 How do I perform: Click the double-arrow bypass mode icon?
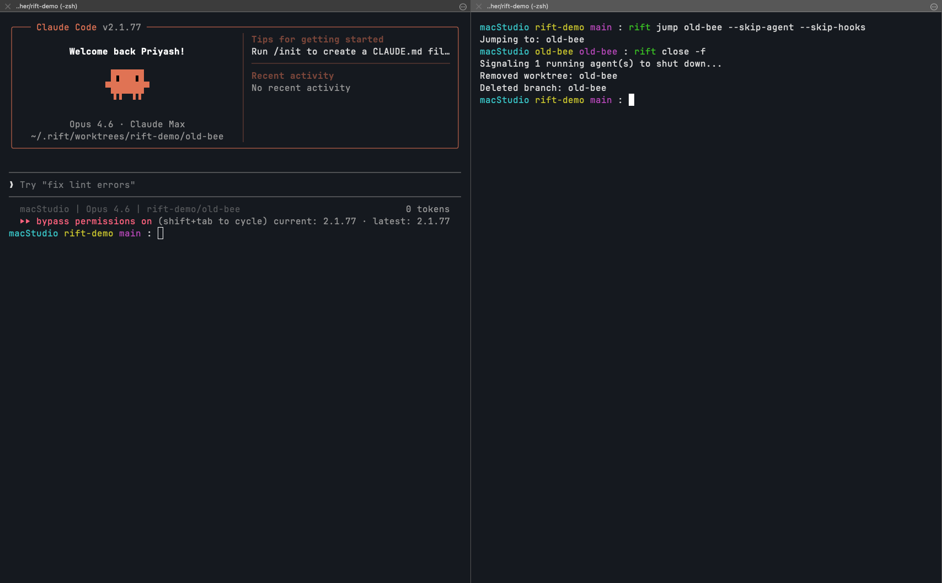coord(25,221)
